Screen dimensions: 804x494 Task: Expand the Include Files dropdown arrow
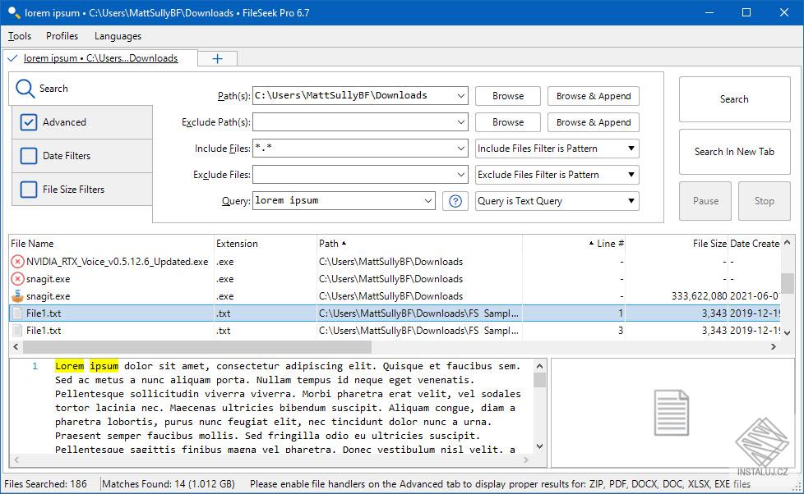(460, 149)
